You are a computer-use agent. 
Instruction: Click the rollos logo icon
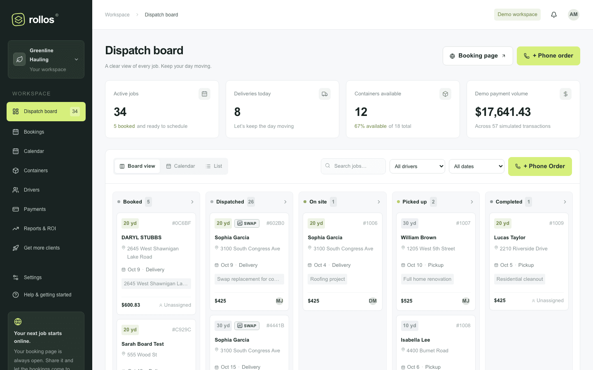click(19, 19)
